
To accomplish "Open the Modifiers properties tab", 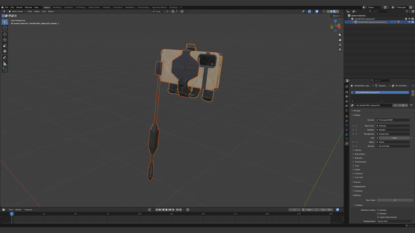I will (347, 121).
